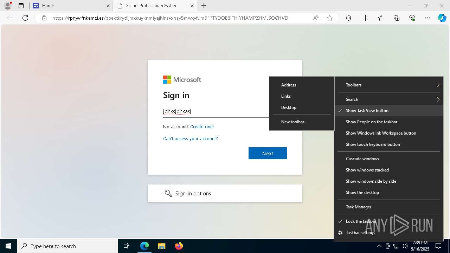450x253 pixels.
Task: Enable Show Windows Ink Workspace button
Action: coord(388,133)
